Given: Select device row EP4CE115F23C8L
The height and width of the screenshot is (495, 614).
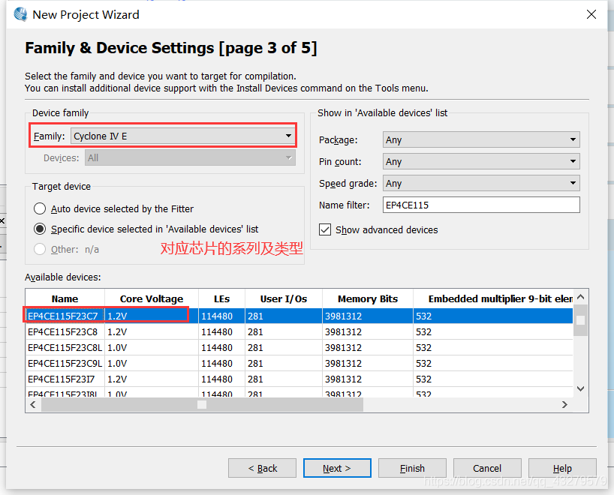Looking at the screenshot, I should coord(299,347).
